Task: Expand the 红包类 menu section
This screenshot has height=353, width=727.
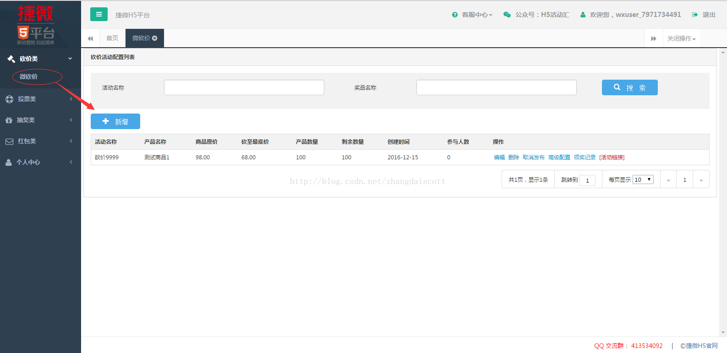Action: tap(71, 141)
